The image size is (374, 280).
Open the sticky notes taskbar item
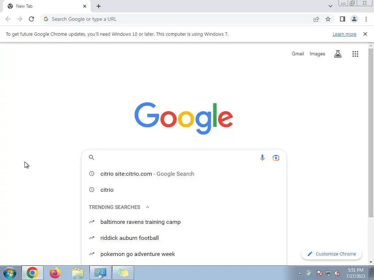pyautogui.click(x=123, y=273)
